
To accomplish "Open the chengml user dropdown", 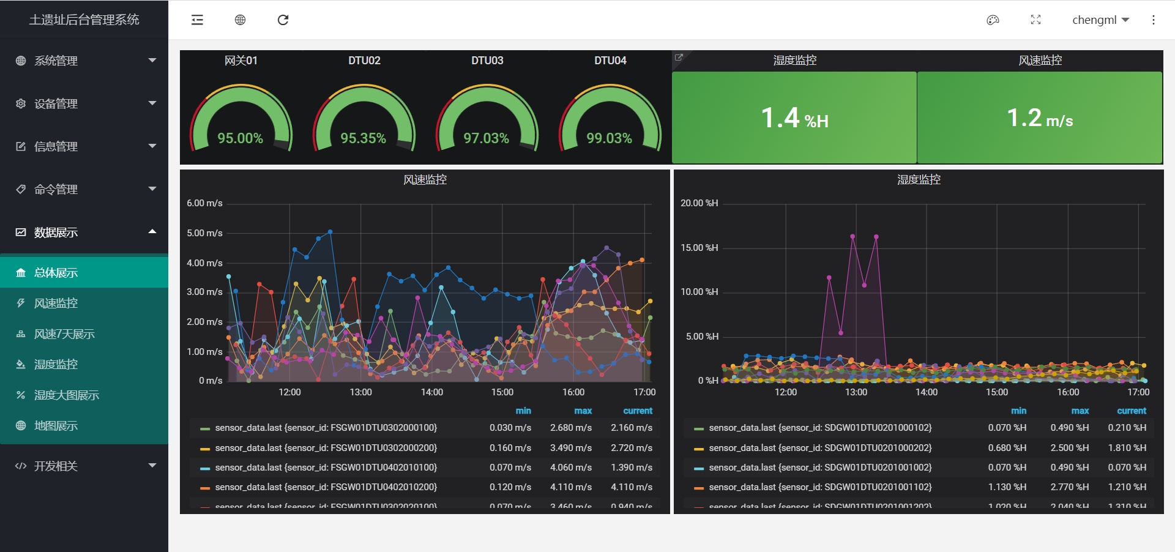I will coord(1100,20).
